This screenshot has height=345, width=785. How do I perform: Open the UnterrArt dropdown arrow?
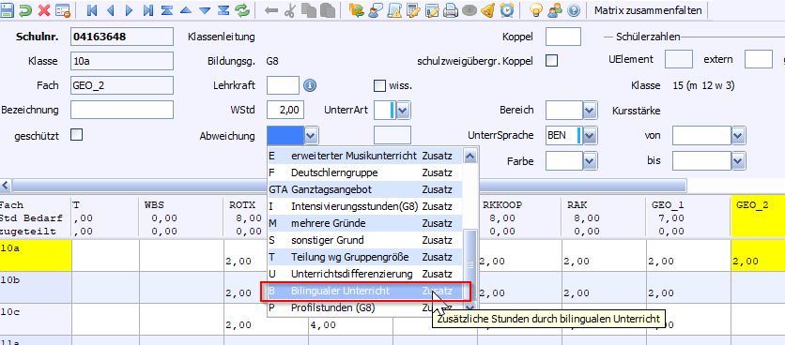click(x=404, y=110)
